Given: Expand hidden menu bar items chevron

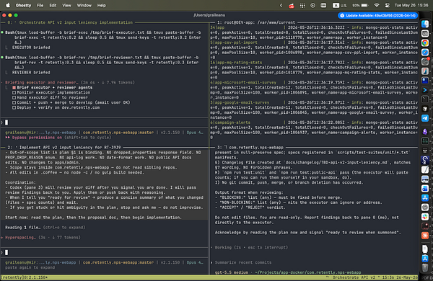Looking at the screenshot, I should click(x=281, y=5).
